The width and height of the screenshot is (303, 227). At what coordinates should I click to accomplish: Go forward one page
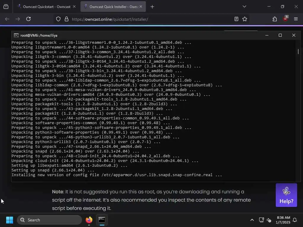tap(17, 19)
